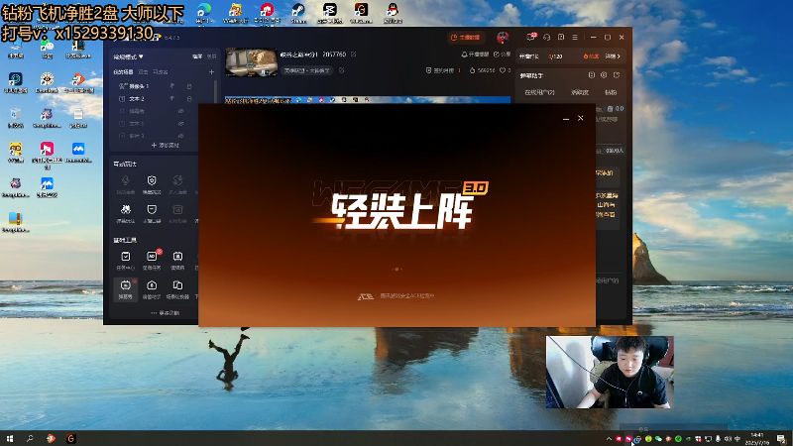Click the start-stream reminder bell
Screen dimensions: 793x446
[475, 55]
